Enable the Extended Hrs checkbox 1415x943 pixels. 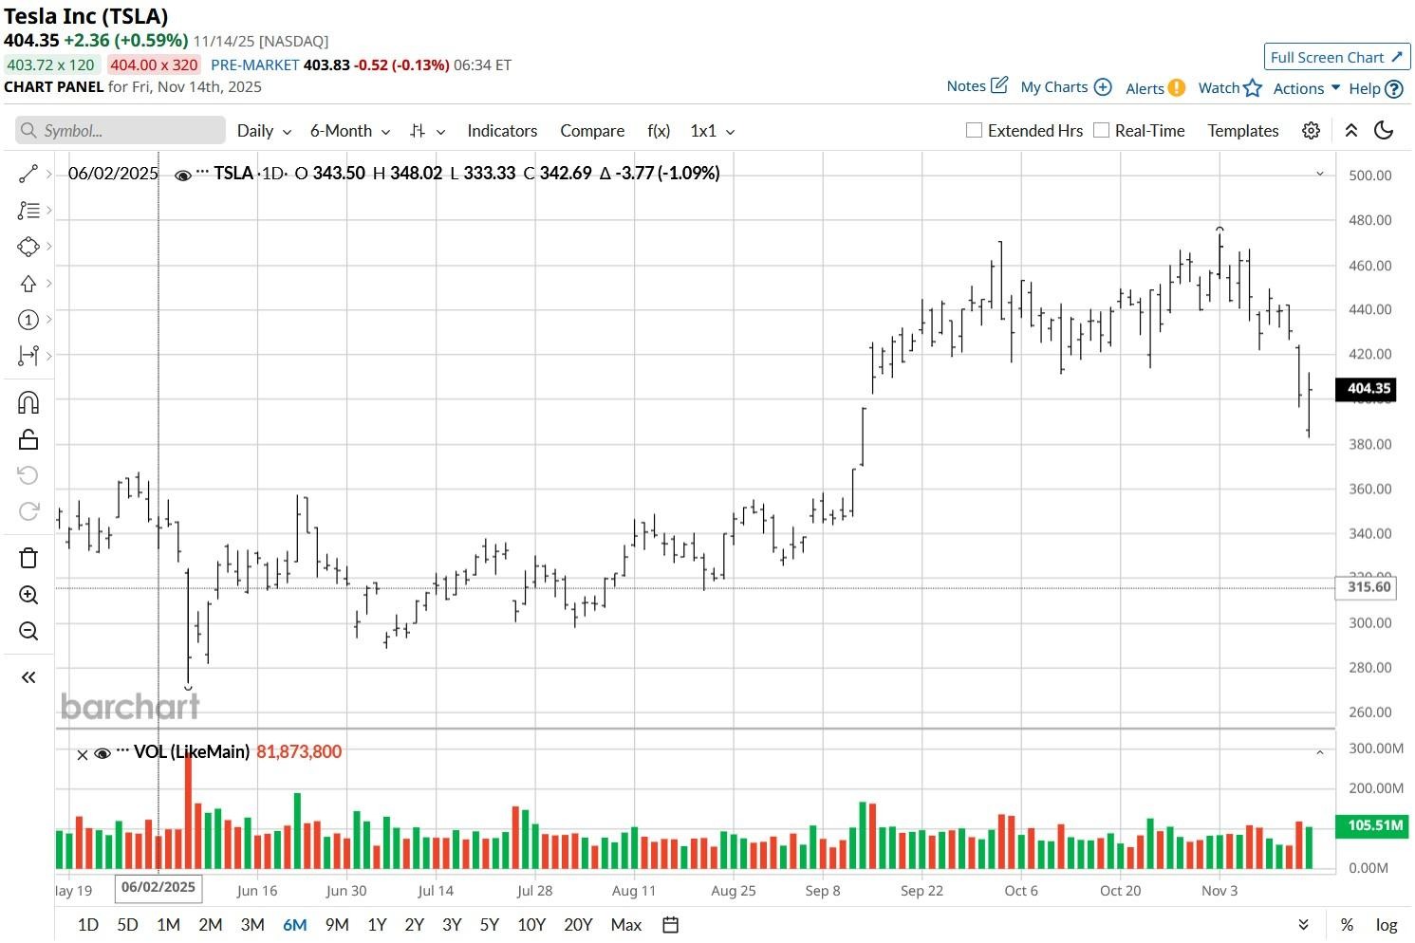974,129
